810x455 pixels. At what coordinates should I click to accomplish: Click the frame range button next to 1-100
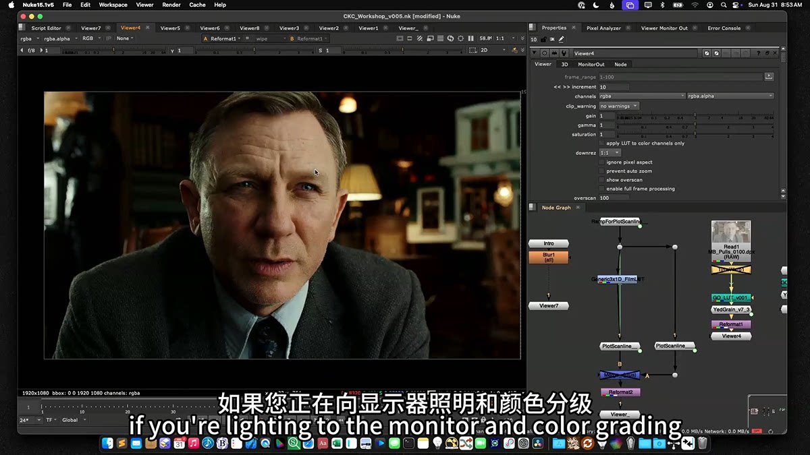pyautogui.click(x=769, y=77)
